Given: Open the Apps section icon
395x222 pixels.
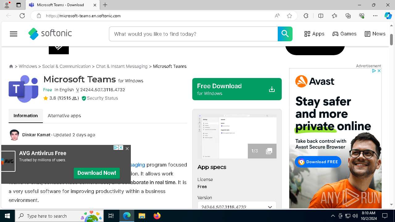Looking at the screenshot, I should pos(307,34).
